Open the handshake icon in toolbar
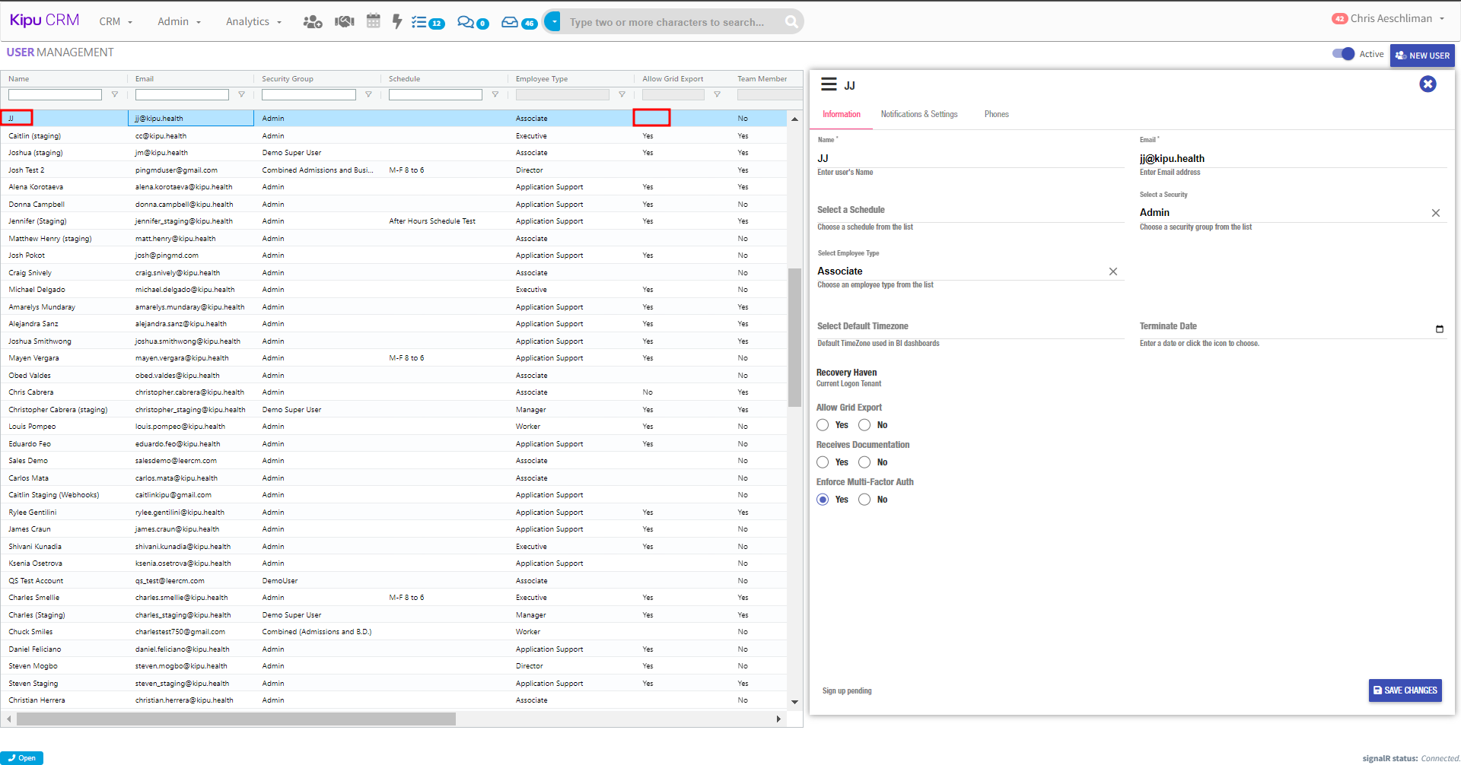This screenshot has width=1461, height=765. point(345,22)
